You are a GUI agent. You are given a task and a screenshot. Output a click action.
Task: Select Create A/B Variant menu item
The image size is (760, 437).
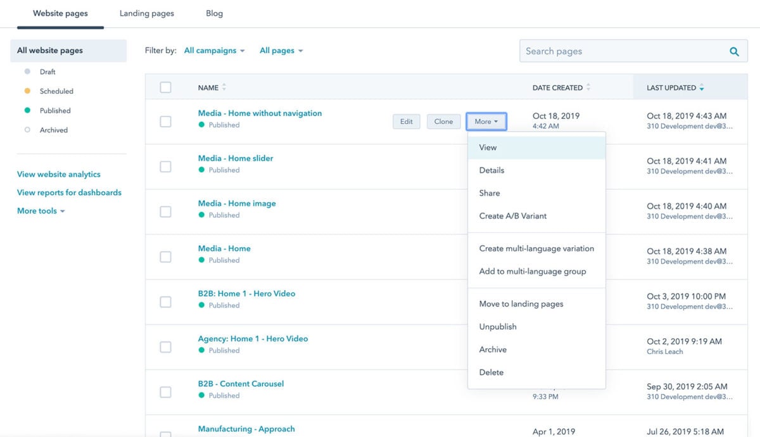click(536, 216)
